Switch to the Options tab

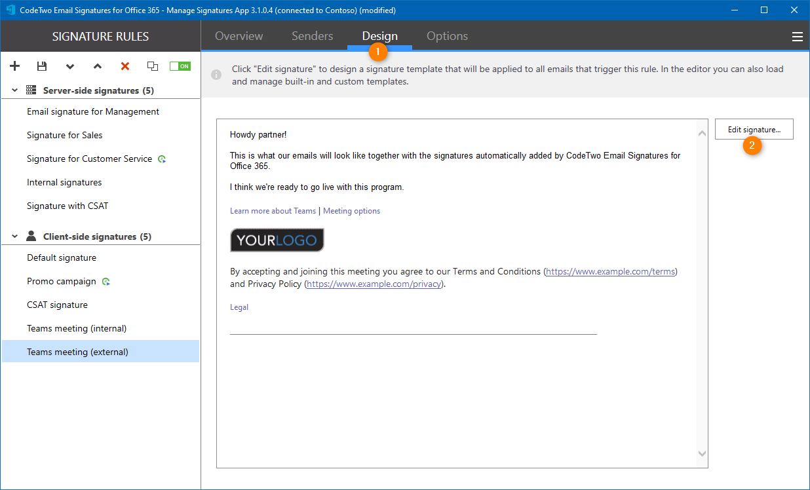(x=448, y=36)
